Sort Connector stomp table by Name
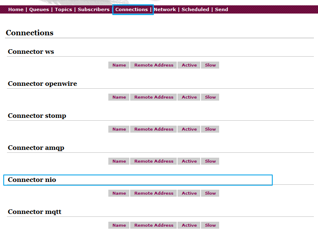The width and height of the screenshot is (318, 232). 119,129
